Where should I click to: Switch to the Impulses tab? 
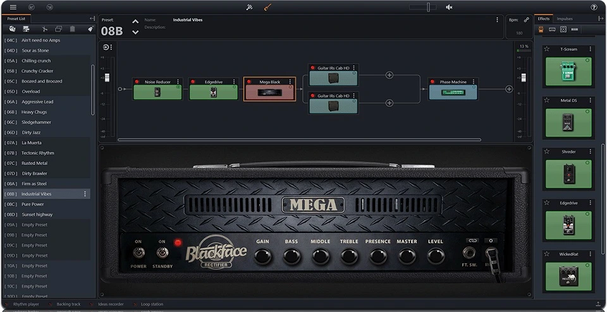tap(565, 18)
